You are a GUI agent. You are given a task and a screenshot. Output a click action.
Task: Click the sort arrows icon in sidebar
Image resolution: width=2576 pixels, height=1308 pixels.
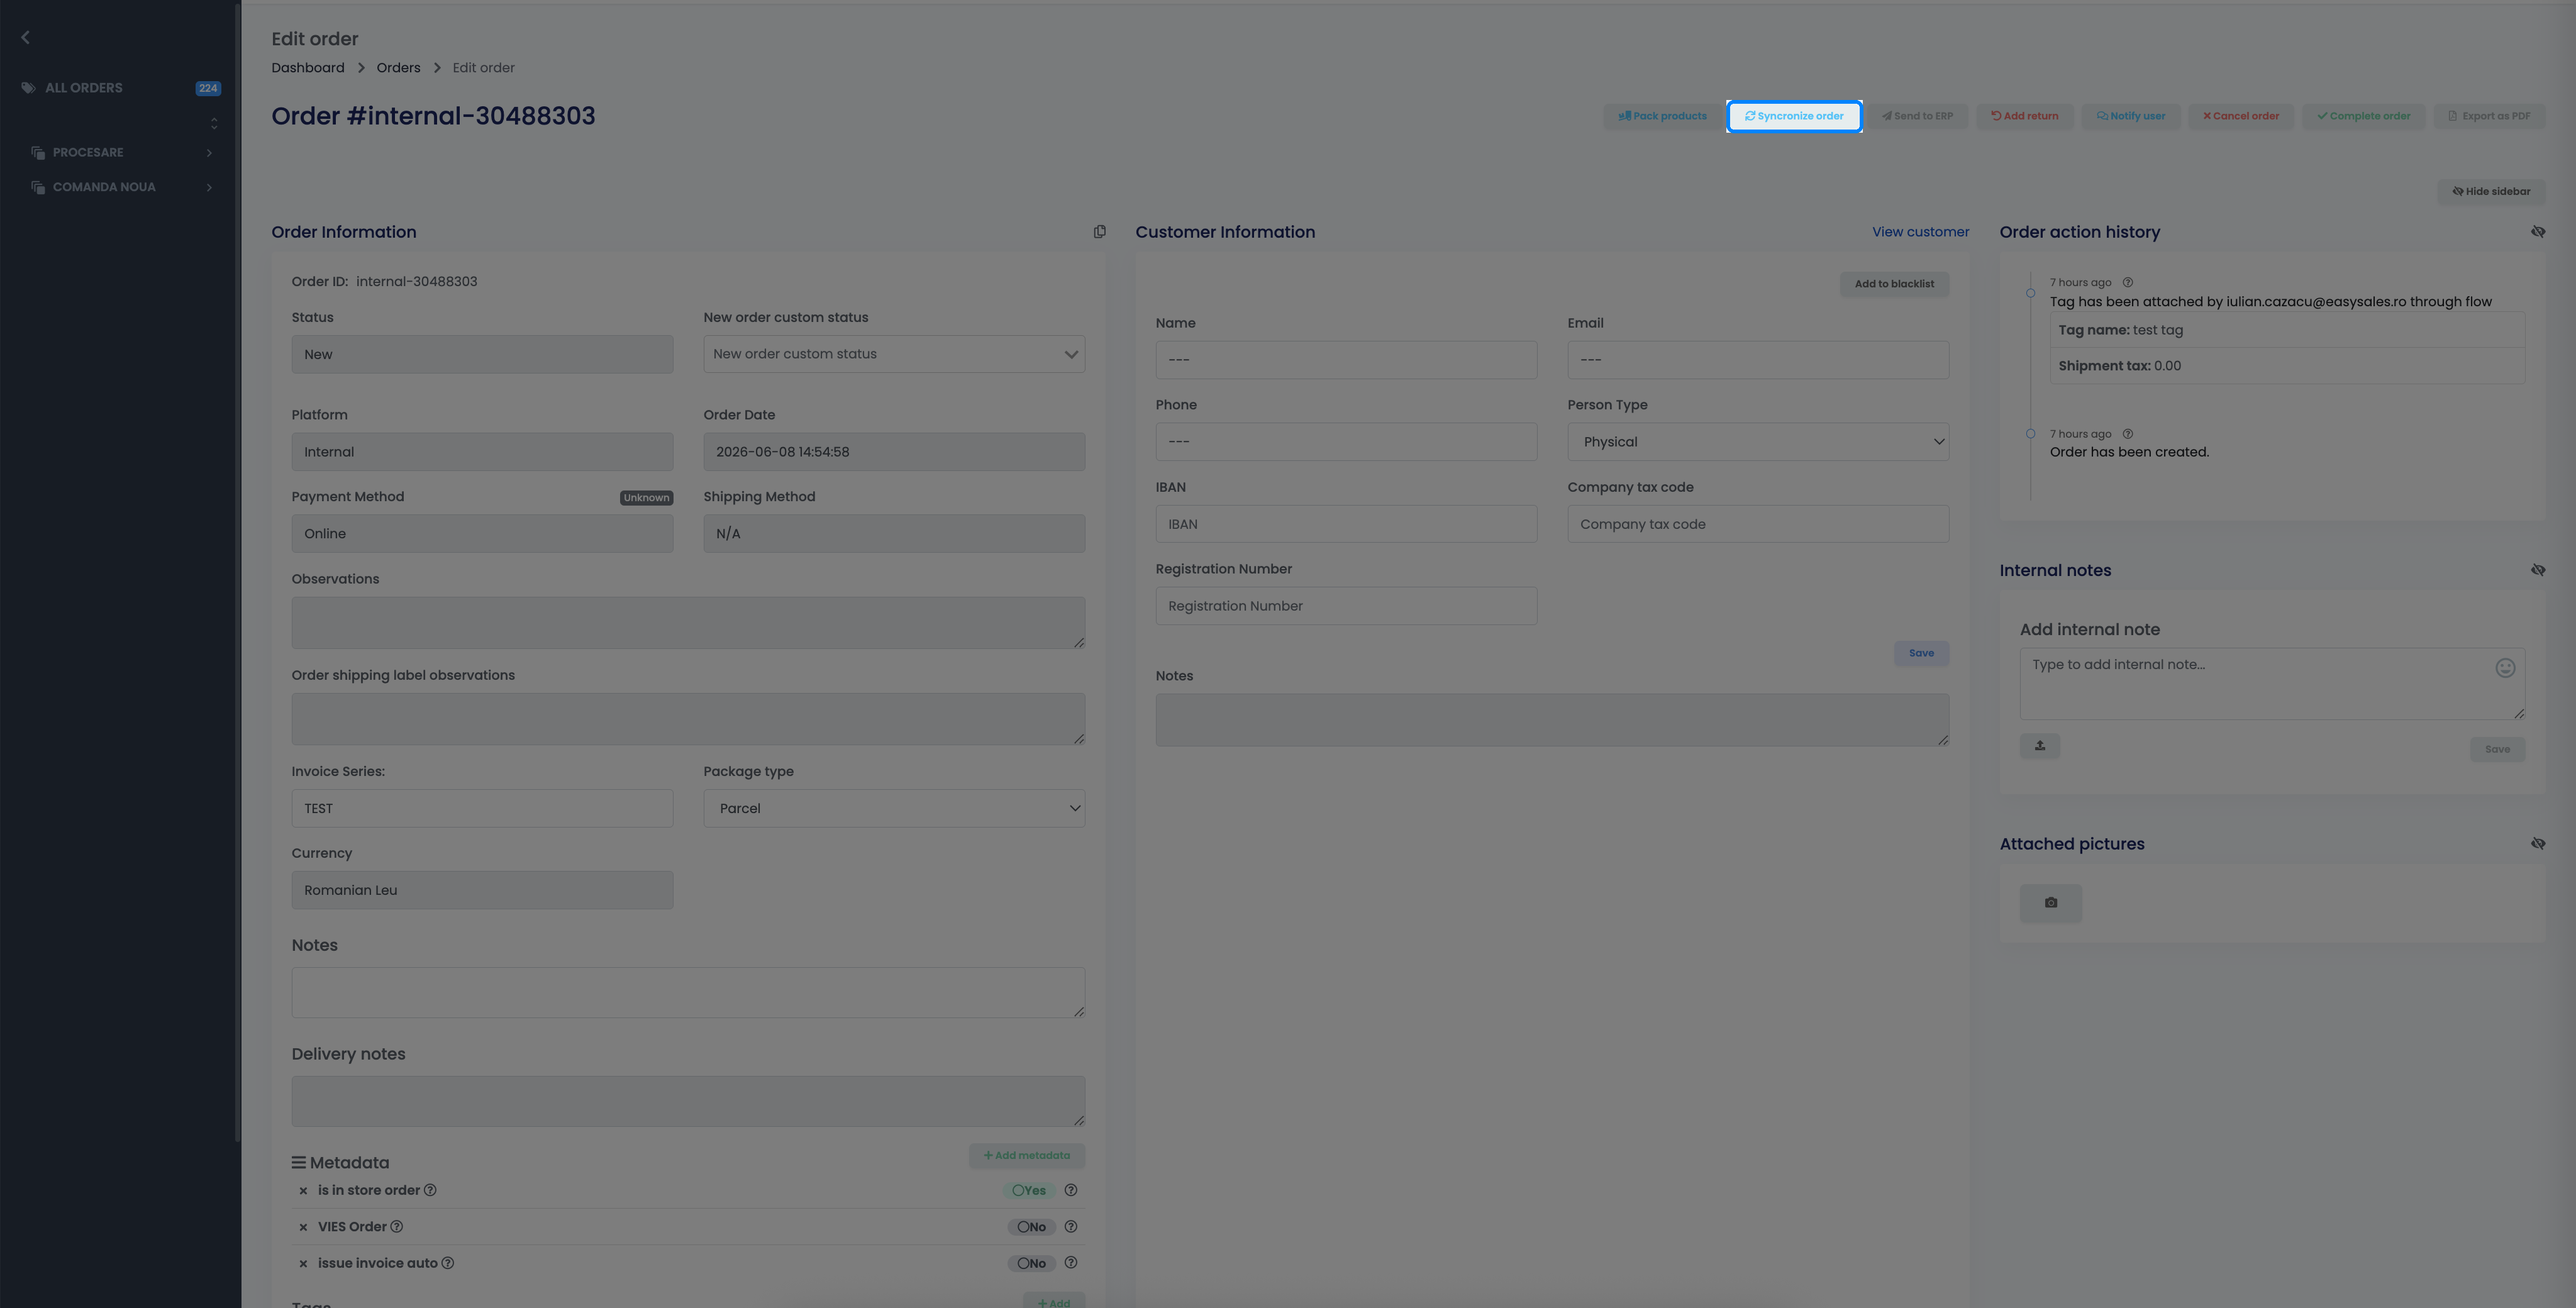pos(214,123)
